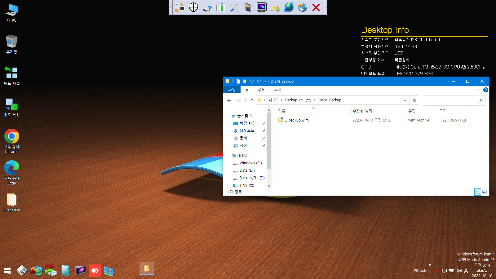The image size is (496, 279).
Task: Open the 파일 tab in Explorer ribbon
Action: [232, 90]
